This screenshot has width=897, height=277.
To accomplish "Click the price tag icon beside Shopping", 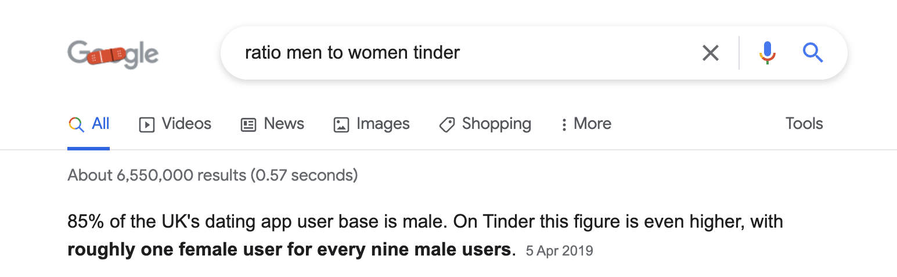I will point(446,124).
